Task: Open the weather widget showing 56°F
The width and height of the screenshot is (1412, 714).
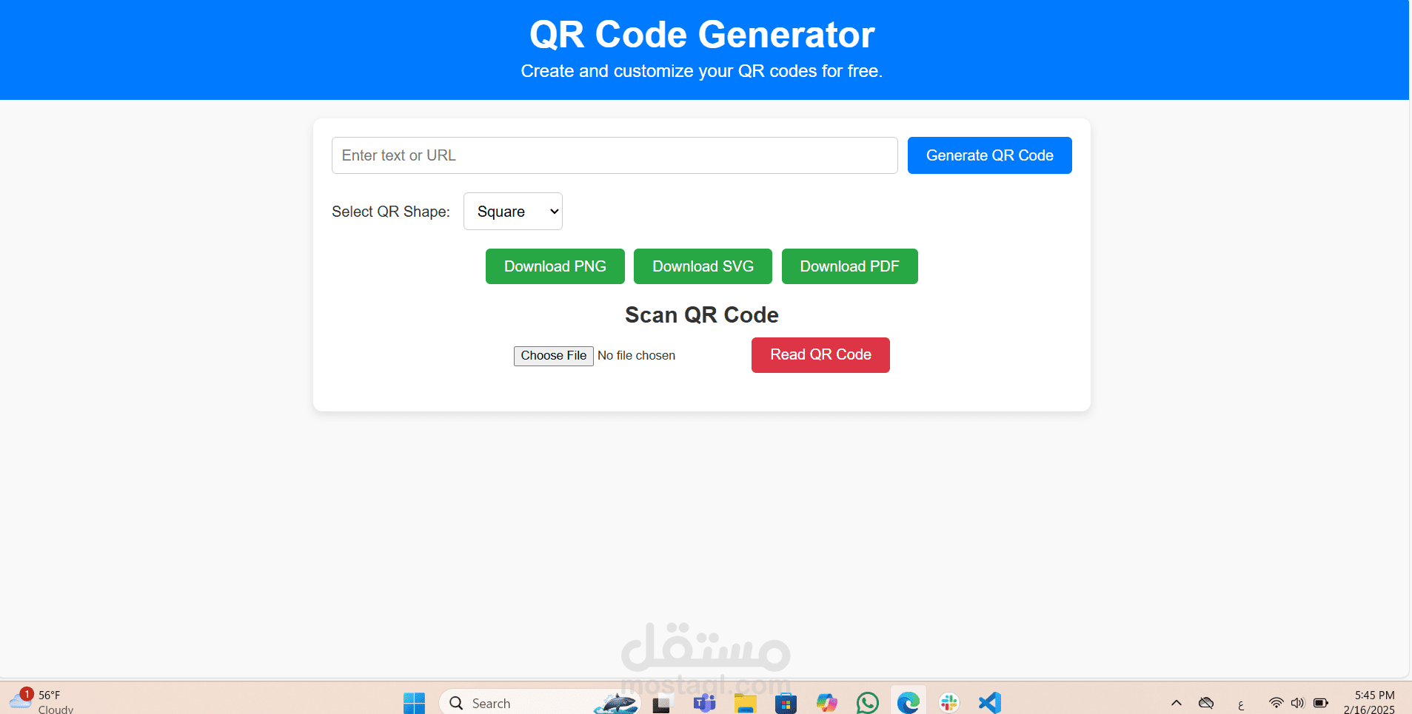Action: [41, 701]
